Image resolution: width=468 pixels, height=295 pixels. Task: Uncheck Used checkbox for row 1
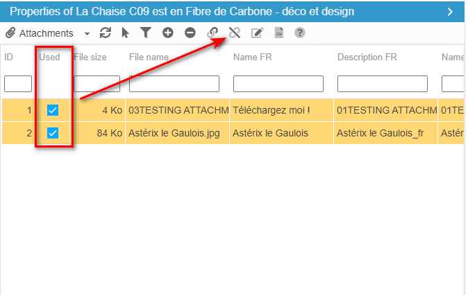pos(53,110)
